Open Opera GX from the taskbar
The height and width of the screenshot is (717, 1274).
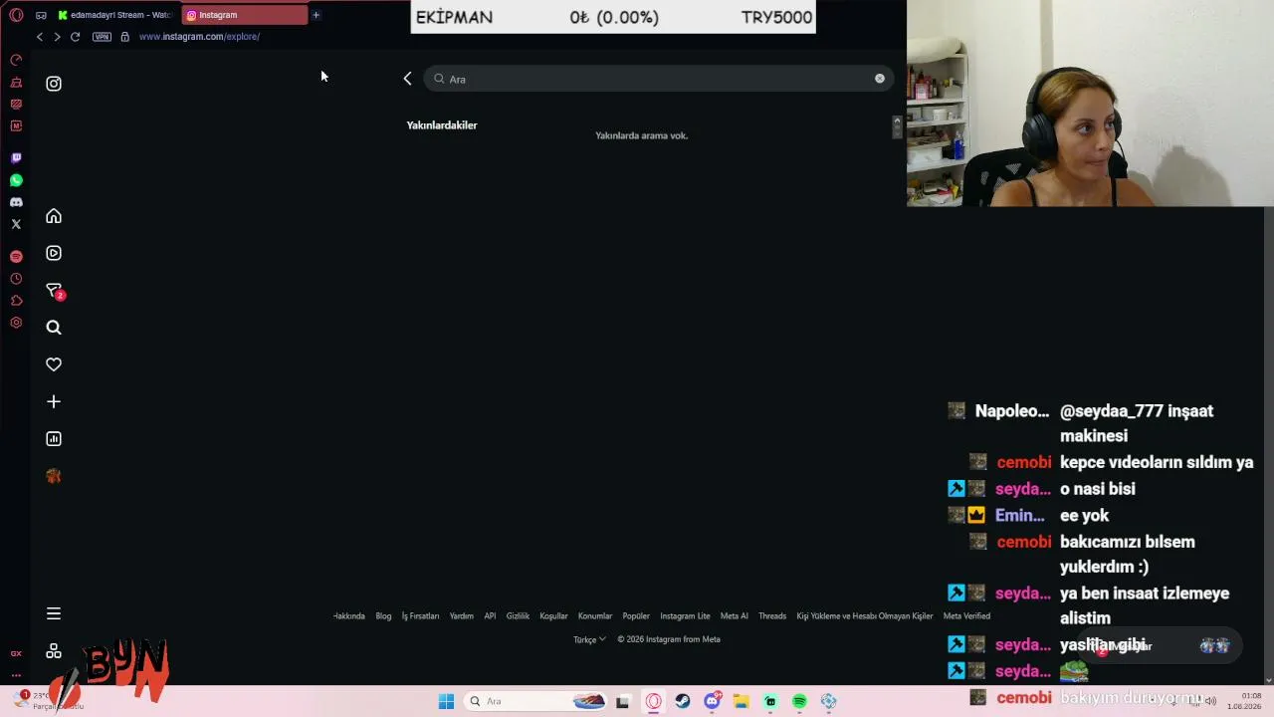653,701
